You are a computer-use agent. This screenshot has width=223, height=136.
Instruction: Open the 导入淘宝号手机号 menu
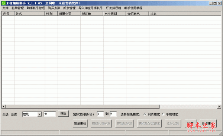tap(91, 8)
